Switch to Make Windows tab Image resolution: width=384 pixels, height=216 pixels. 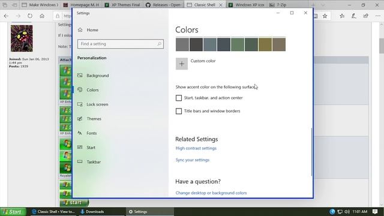pyautogui.click(x=40, y=5)
